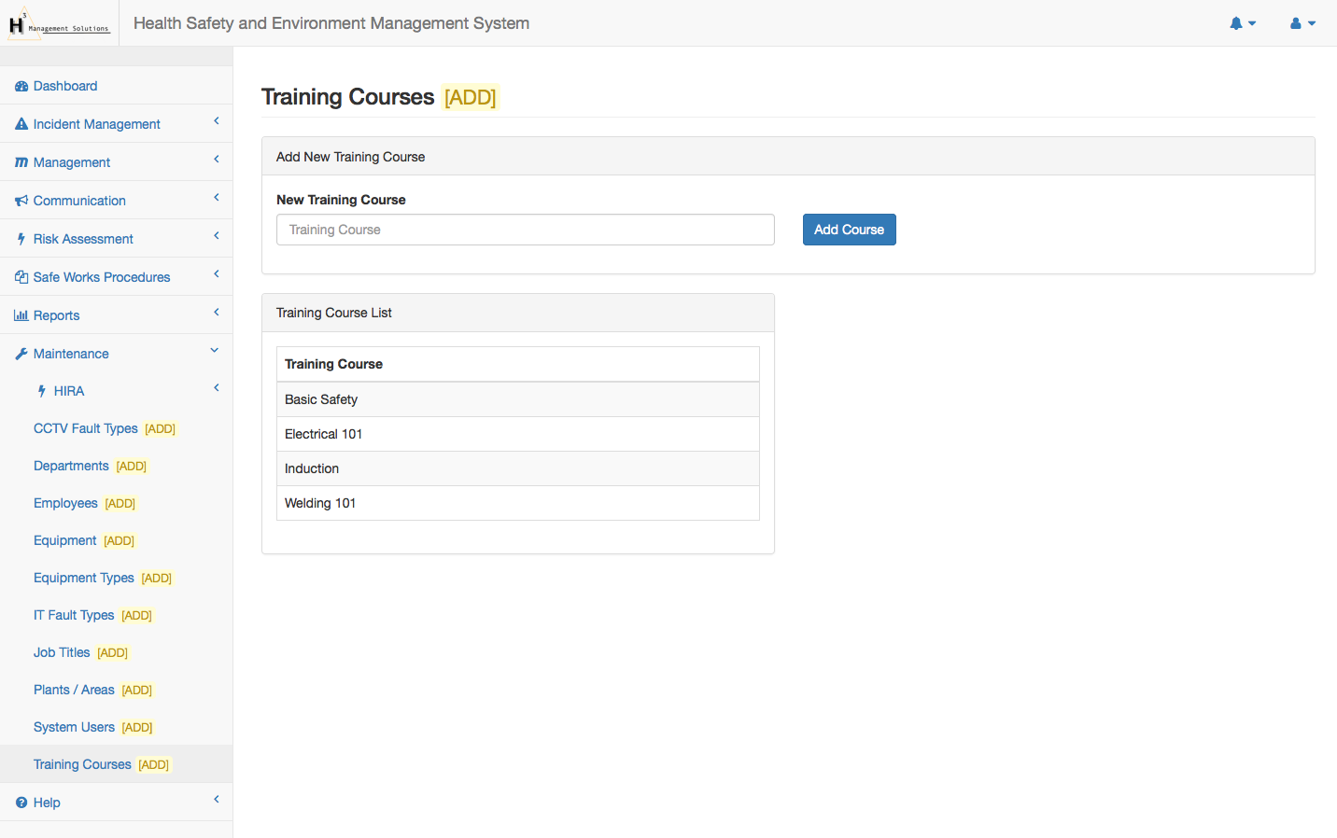
Task: Click the Help question mark icon
Action: point(21,803)
